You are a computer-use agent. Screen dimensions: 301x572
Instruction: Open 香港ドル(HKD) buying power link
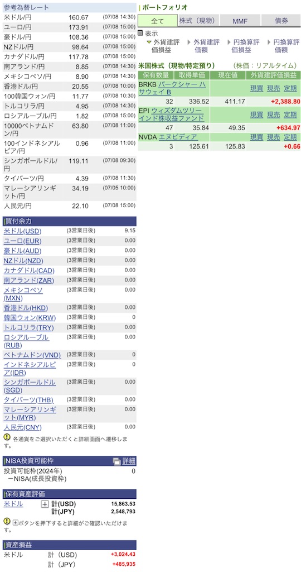[26, 308]
